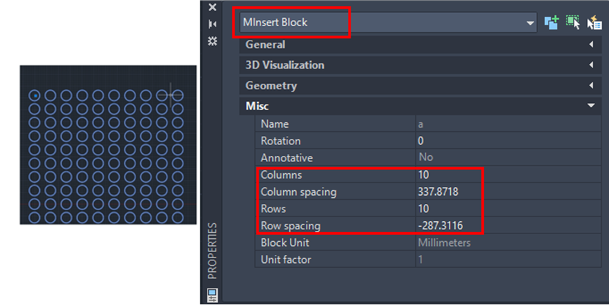Click the blue grip on the first circle
Viewport: 609px width, 307px height.
(x=35, y=95)
